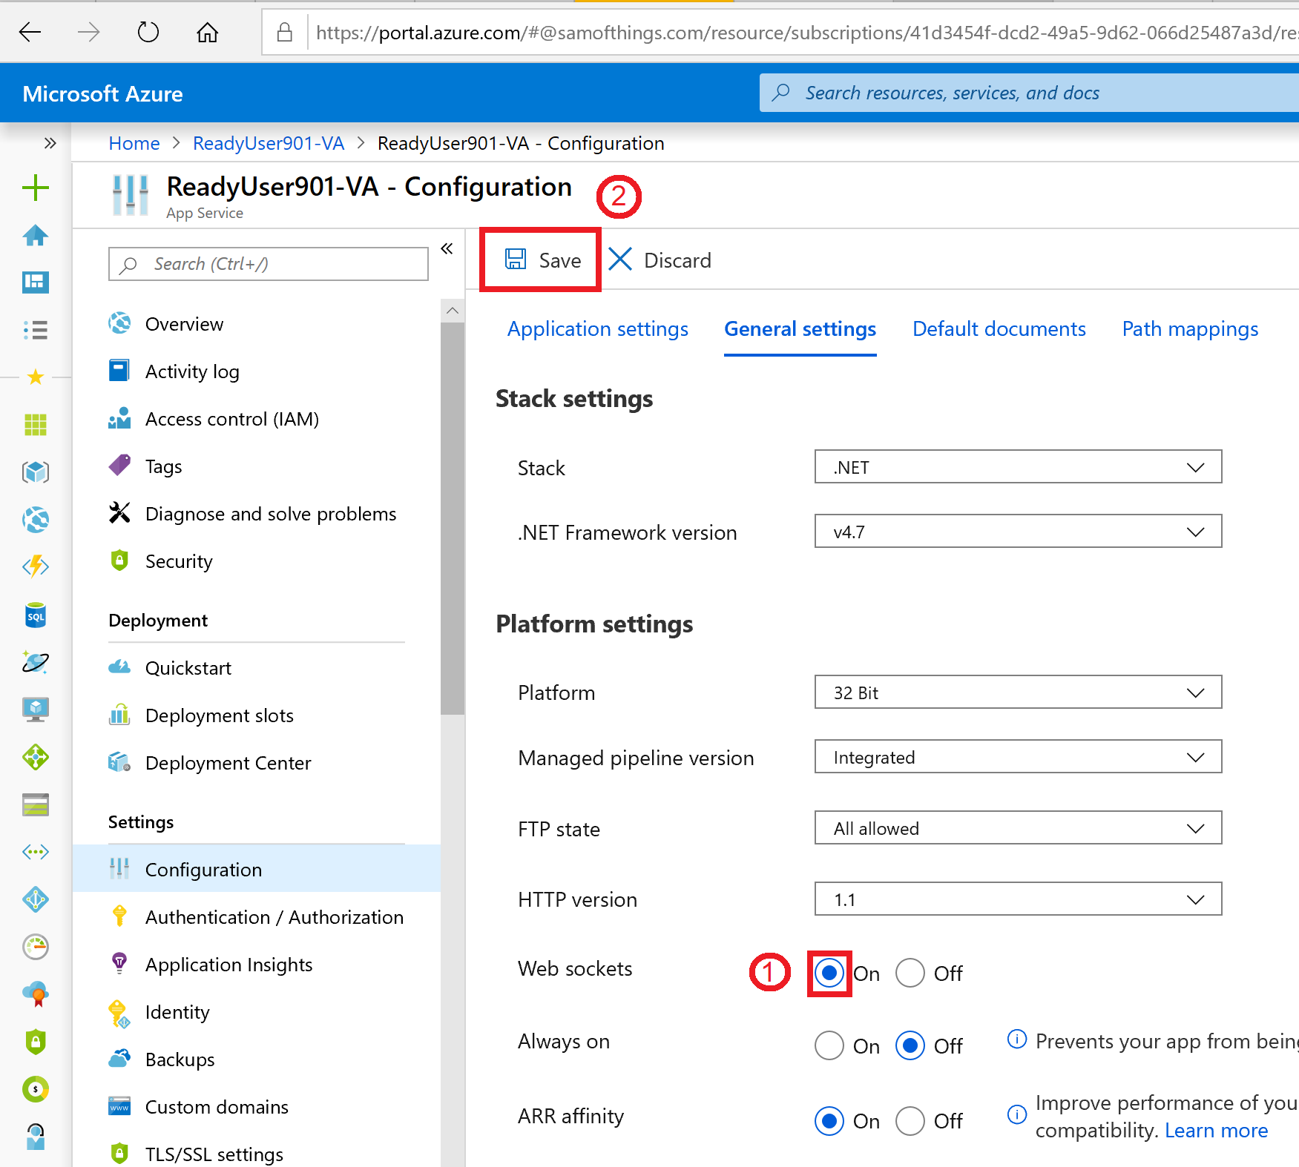This screenshot has width=1299, height=1167.
Task: Open Storage accounts icon in sidebar
Action: 36,804
